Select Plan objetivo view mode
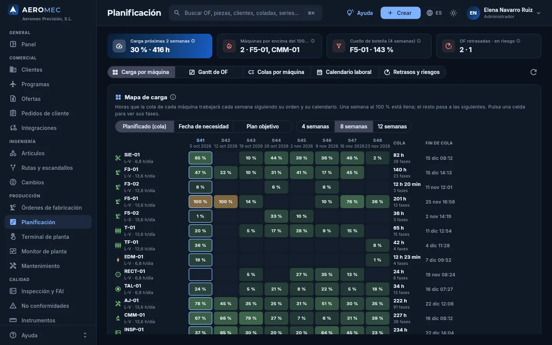 click(x=263, y=127)
